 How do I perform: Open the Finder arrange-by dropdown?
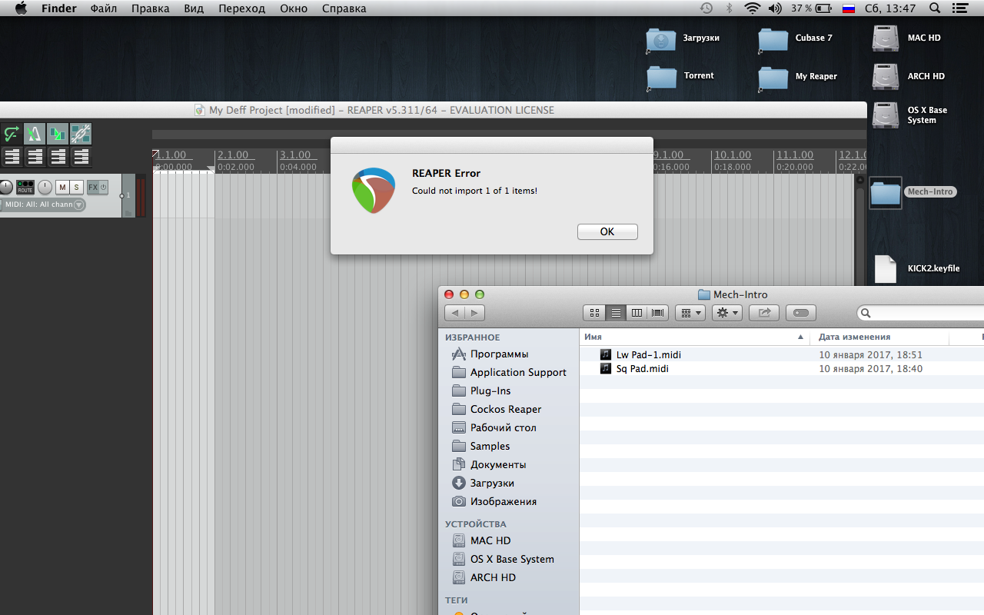coord(690,313)
